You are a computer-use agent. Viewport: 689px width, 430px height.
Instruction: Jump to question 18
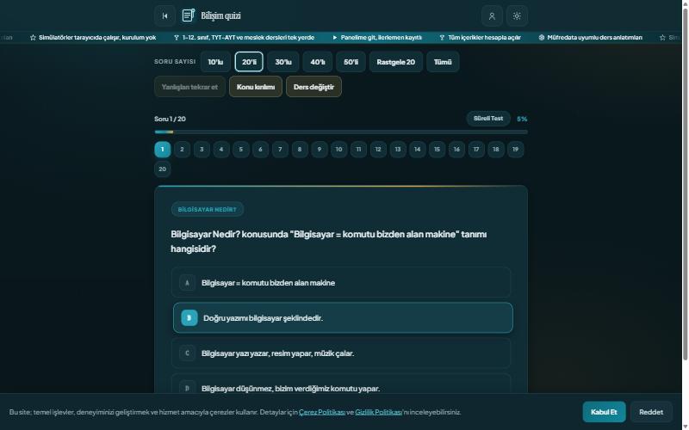[x=496, y=149]
